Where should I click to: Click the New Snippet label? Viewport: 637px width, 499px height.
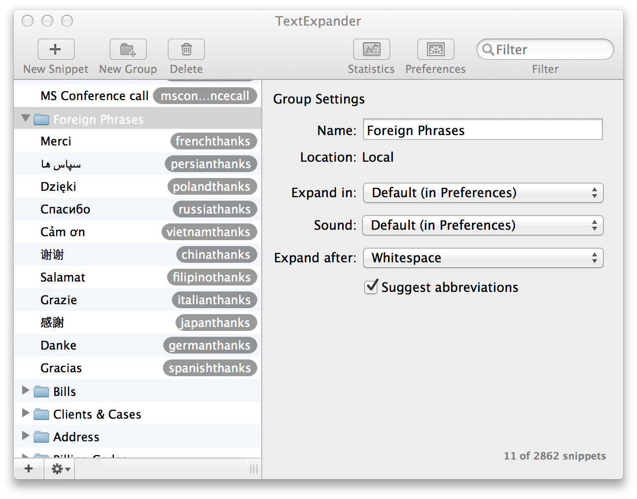click(x=56, y=69)
